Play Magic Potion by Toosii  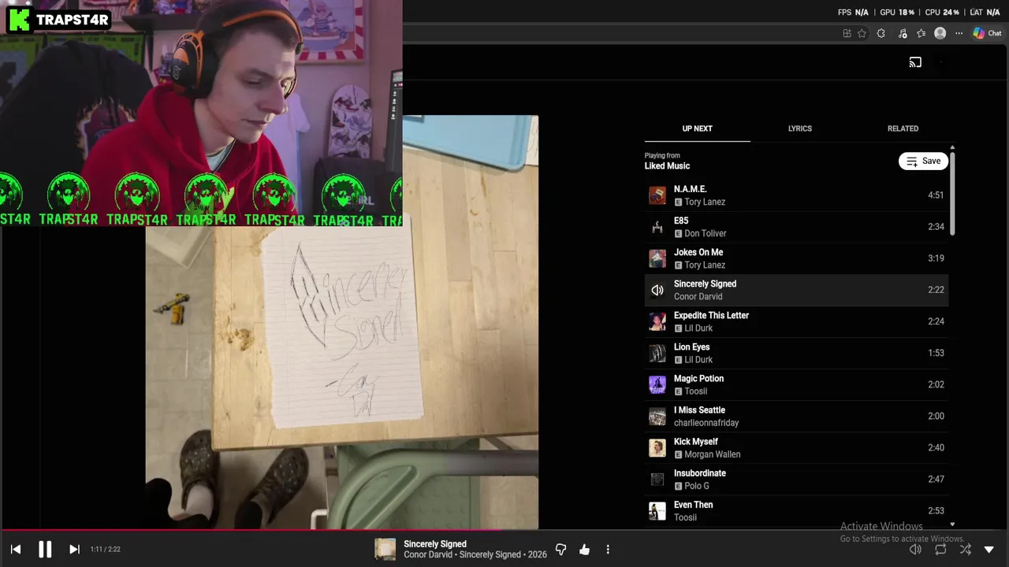(x=796, y=384)
